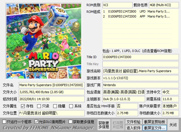Save screenshot with 截屏至文件 button

(x=154, y=128)
